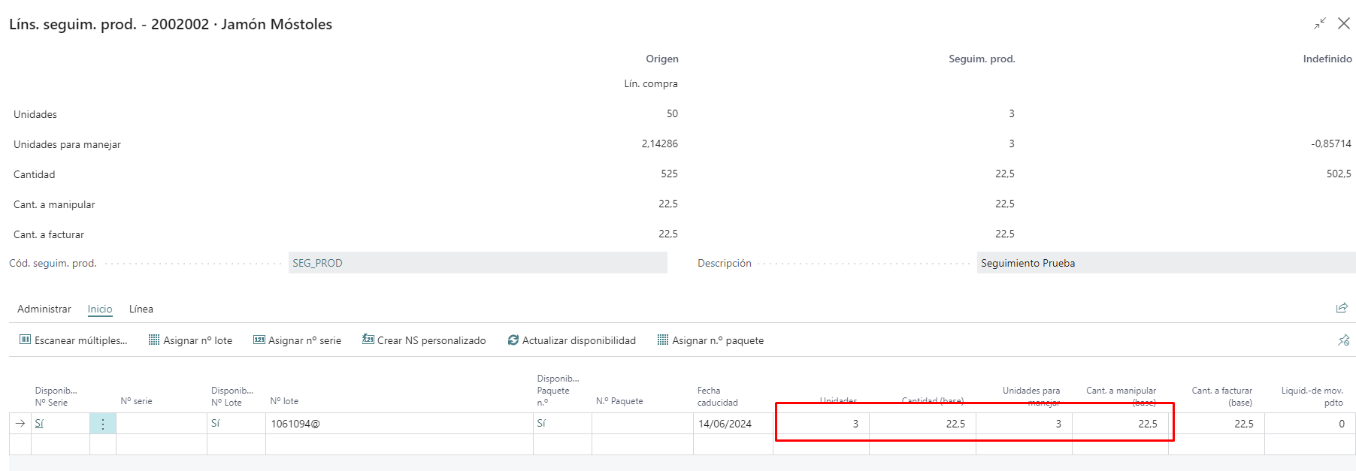The width and height of the screenshot is (1356, 471).
Task: Close the Líns. seguim. prod. window
Action: point(1344,24)
